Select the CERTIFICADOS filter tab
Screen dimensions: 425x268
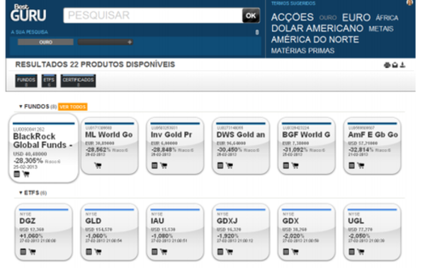point(78,81)
